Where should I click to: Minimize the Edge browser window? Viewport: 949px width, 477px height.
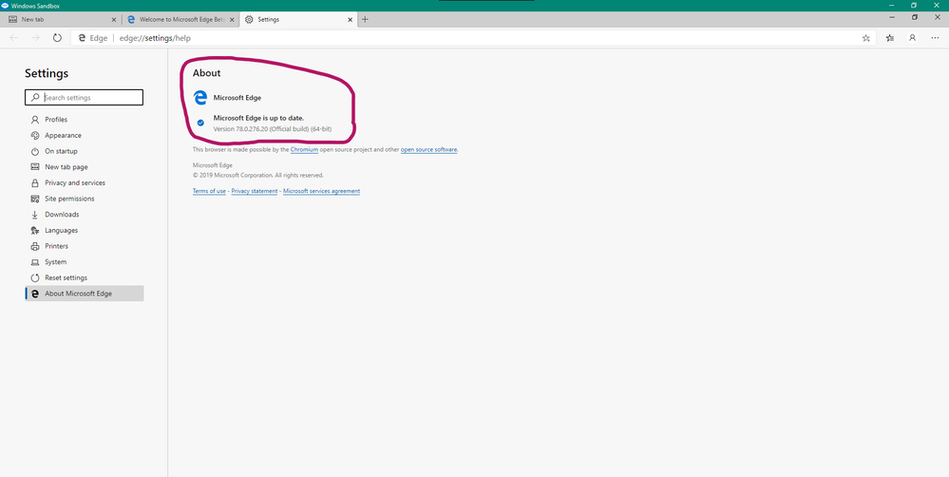[x=891, y=17]
